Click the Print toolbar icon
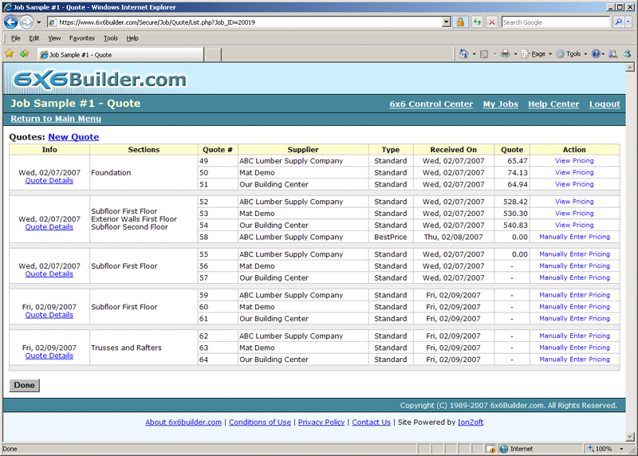Image resolution: width=638 pixels, height=456 pixels. click(505, 54)
